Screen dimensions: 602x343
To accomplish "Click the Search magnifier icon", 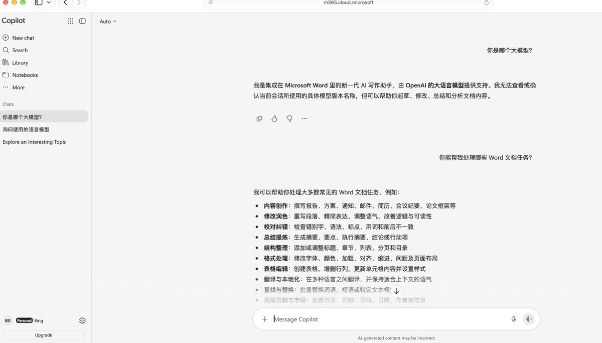I will click(6, 50).
